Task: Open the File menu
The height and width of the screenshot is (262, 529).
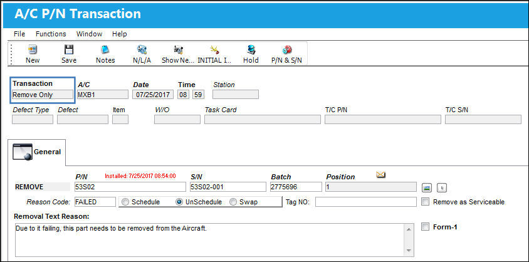Action: coord(19,34)
